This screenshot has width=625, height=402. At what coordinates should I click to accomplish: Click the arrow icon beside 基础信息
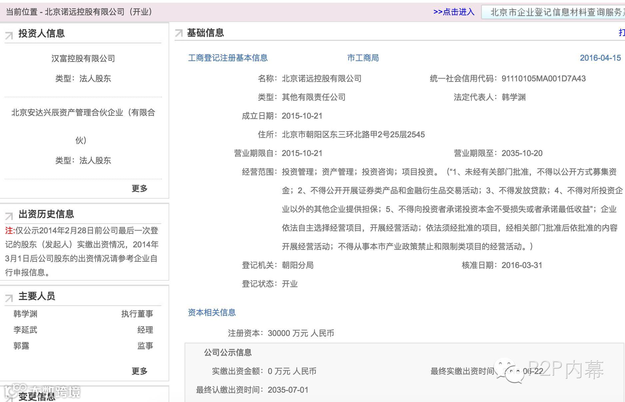click(x=179, y=33)
